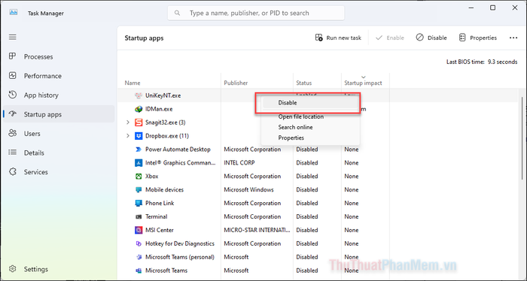Expand the Snagit32.exe (3) group
The width and height of the screenshot is (527, 281).
pos(128,122)
